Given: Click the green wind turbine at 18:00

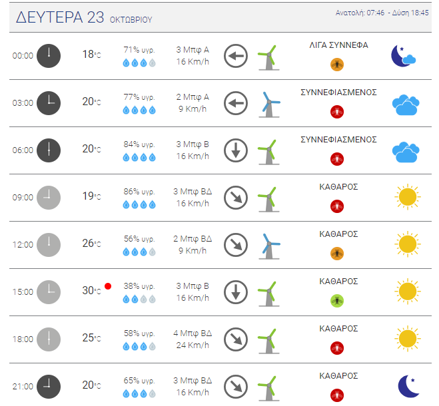Looking at the screenshot, I should (x=268, y=341).
